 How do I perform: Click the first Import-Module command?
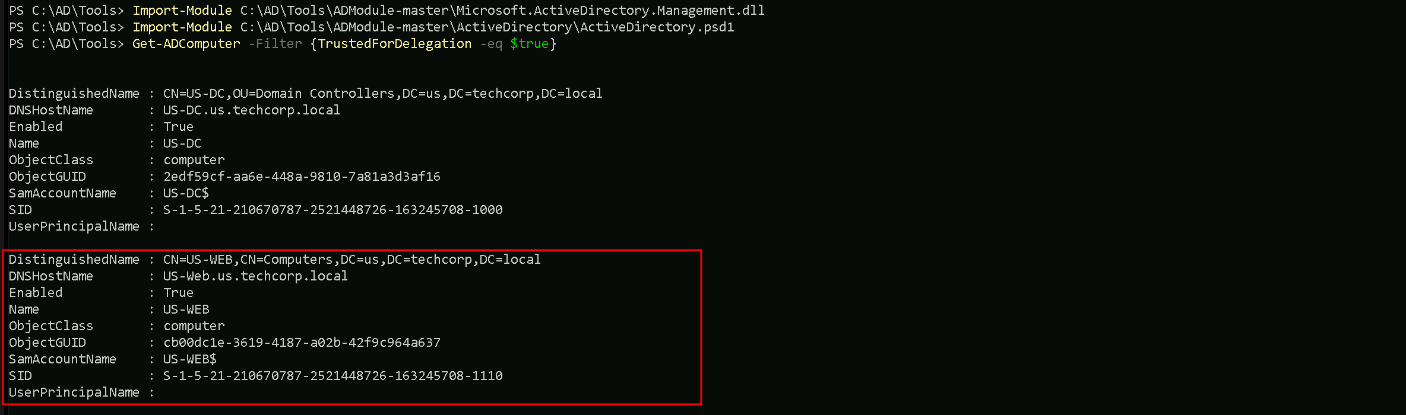point(182,11)
